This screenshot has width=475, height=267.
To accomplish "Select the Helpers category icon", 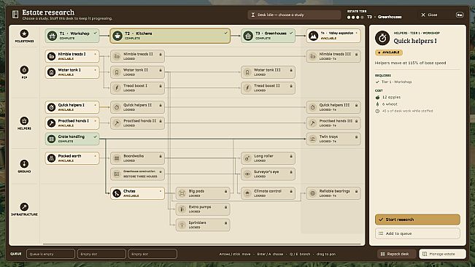I will click(x=24, y=121).
